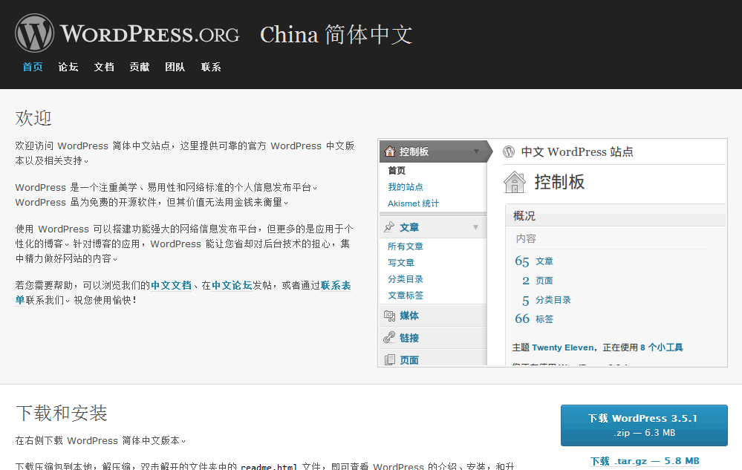Click the 欢迎 heading
Viewport: 742px width, 470px height.
coord(33,118)
